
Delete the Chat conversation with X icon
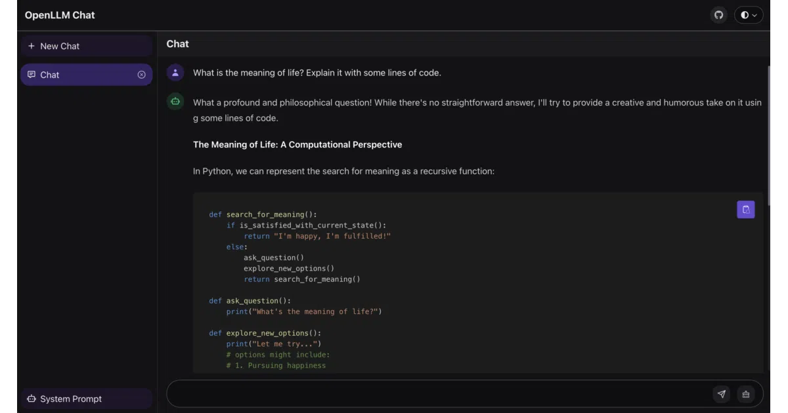(x=141, y=75)
